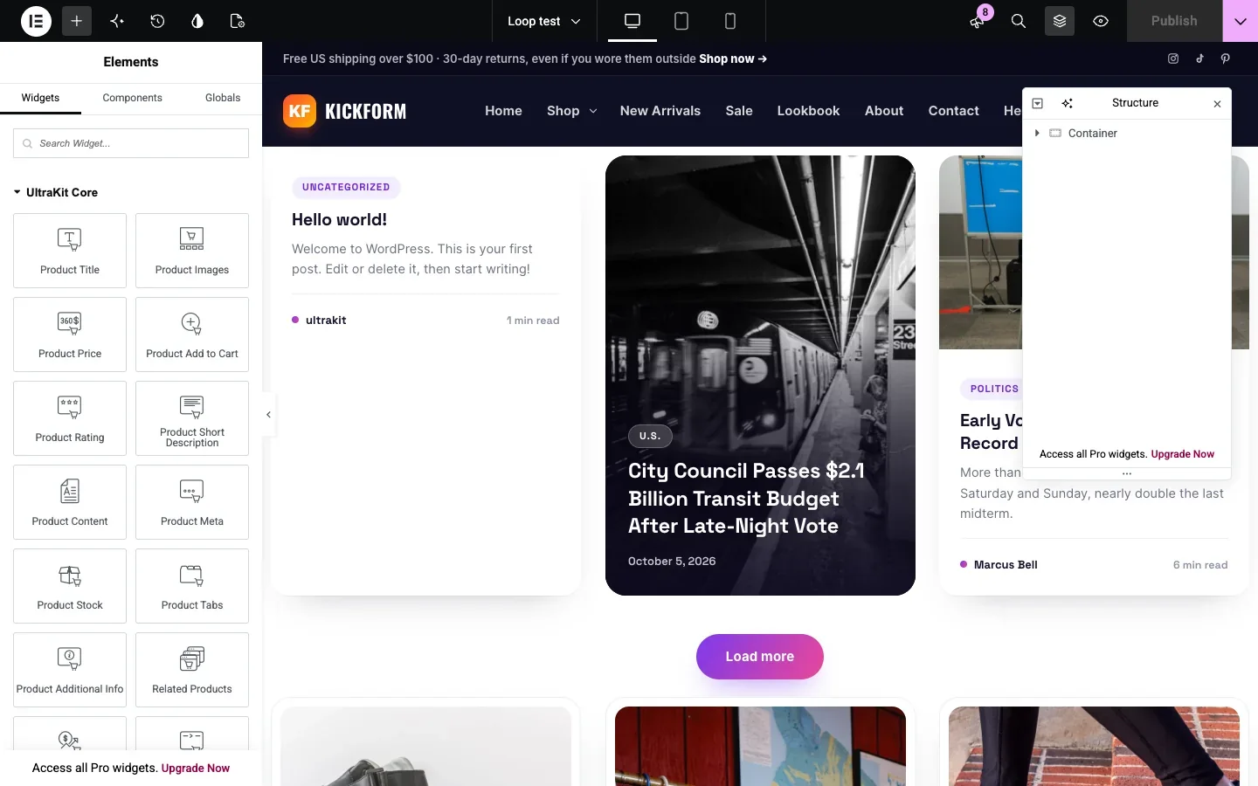This screenshot has width=1258, height=786.
Task: Click the add element plus icon
Action: point(77,21)
